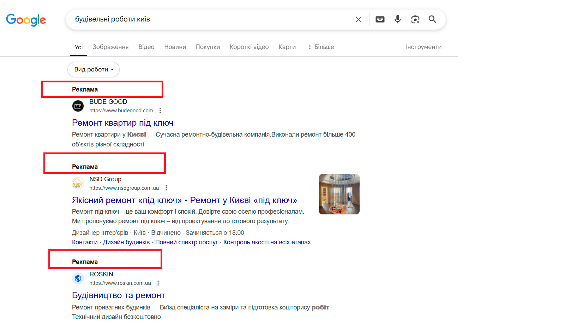The image size is (571, 326).
Task: Switch to the Зображення tab
Action: tap(110, 47)
